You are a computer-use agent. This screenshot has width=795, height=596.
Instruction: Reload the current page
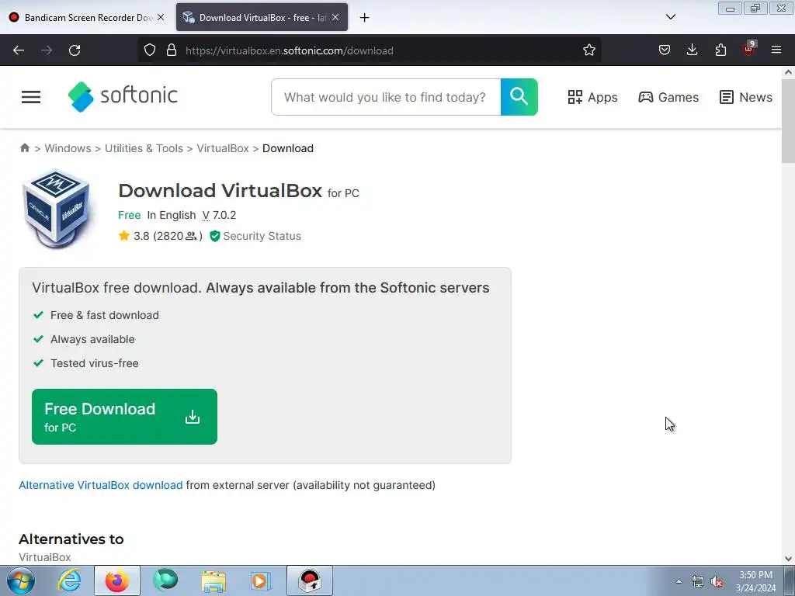[75, 50]
